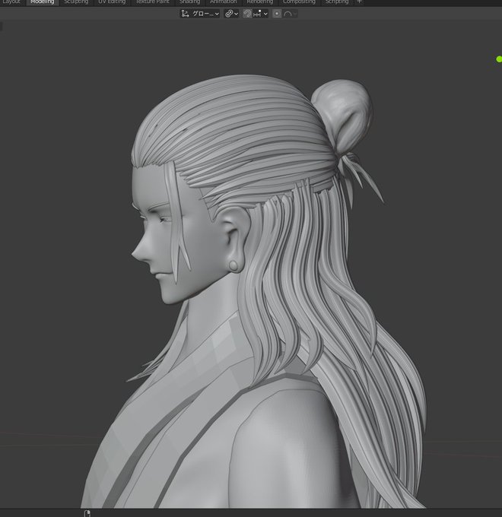This screenshot has width=502, height=517.
Task: Open the proportional editing falloff dropdown
Action: (291, 14)
